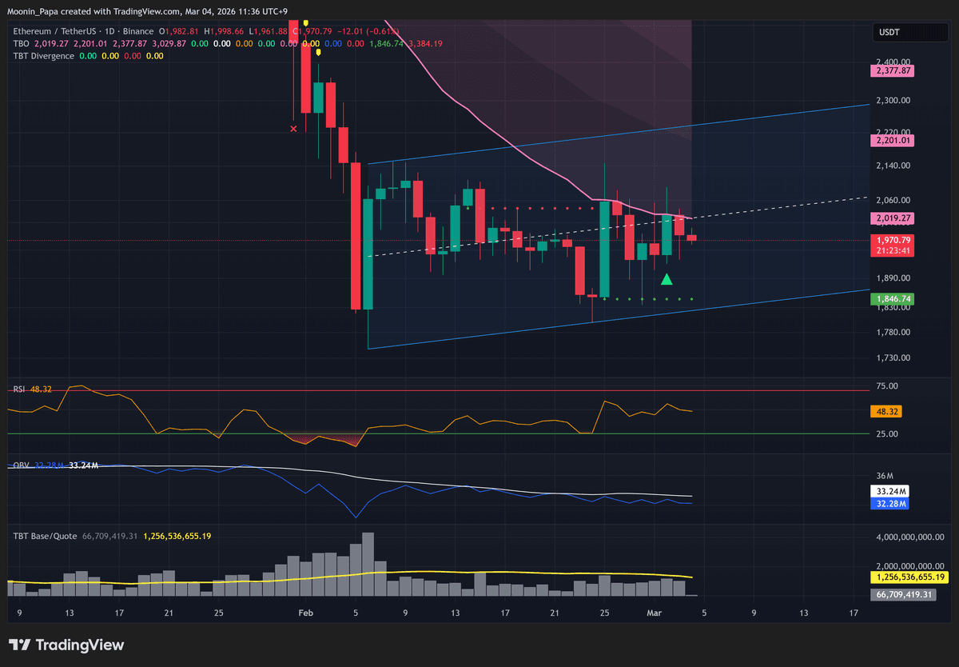
Task: Click the gray 66,709,419.31 volume tag
Action: tap(903, 594)
